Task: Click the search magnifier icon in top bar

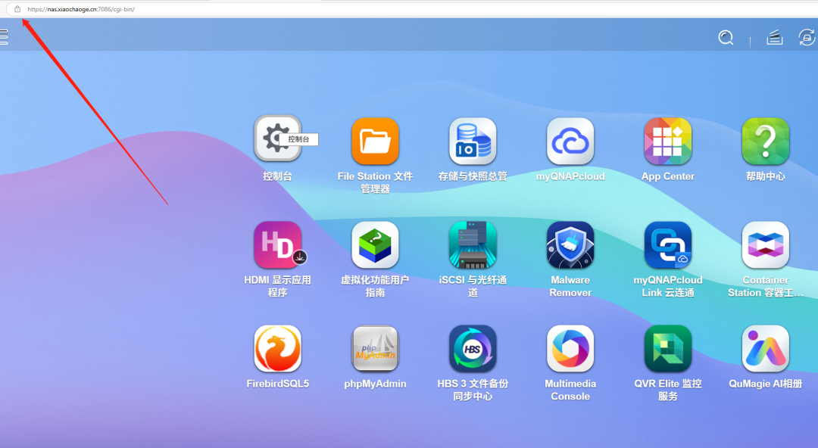Action: click(x=726, y=38)
